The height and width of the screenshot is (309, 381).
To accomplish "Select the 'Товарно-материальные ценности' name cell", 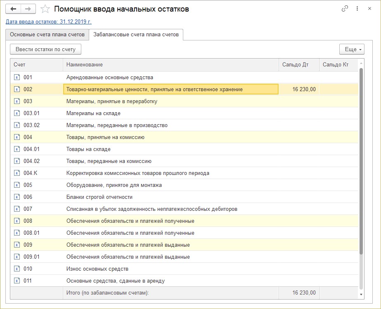I will [171, 89].
